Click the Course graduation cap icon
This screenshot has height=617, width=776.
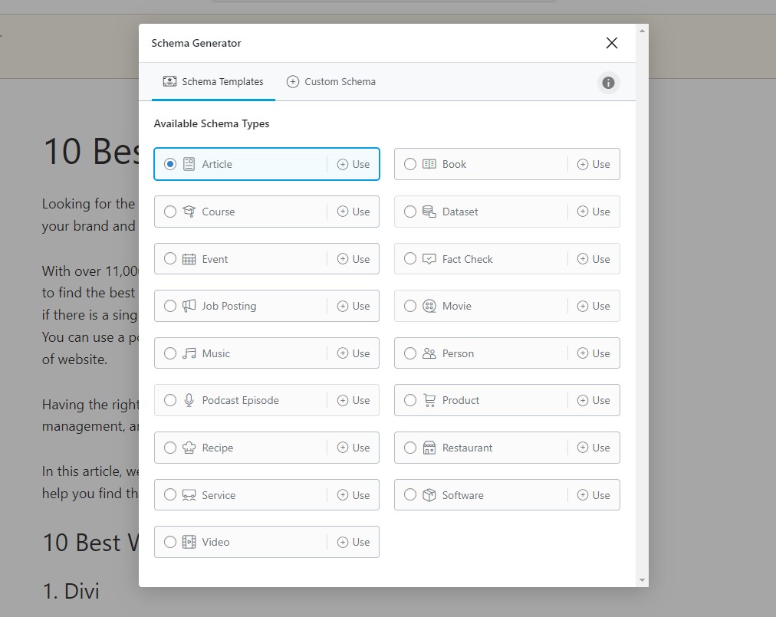(189, 212)
